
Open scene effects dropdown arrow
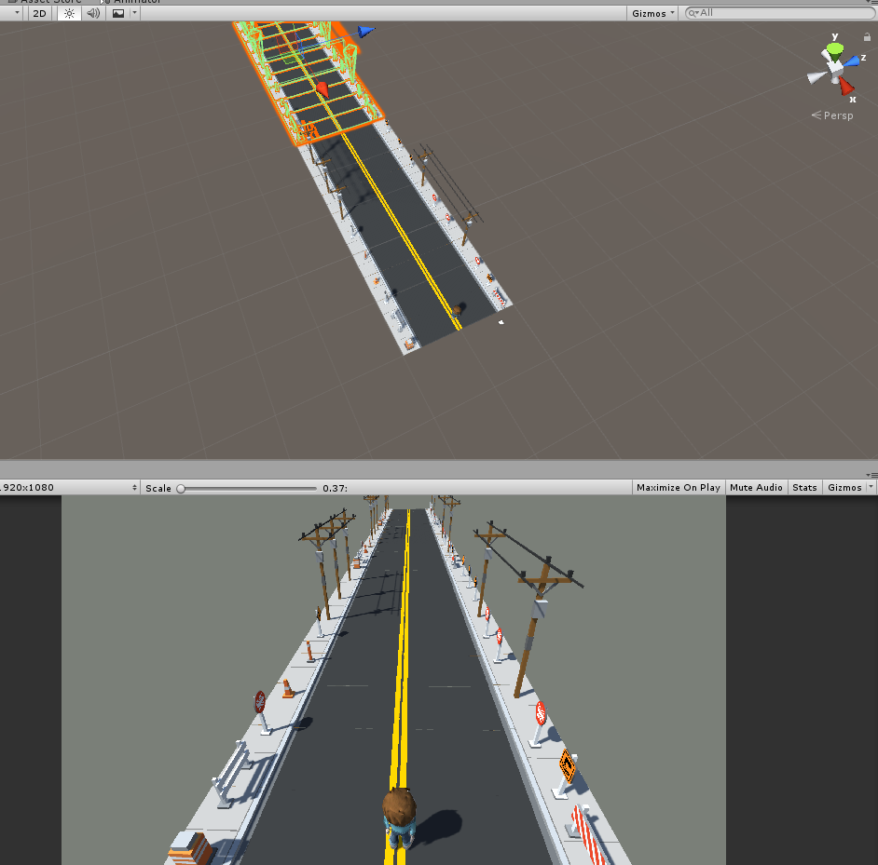134,13
